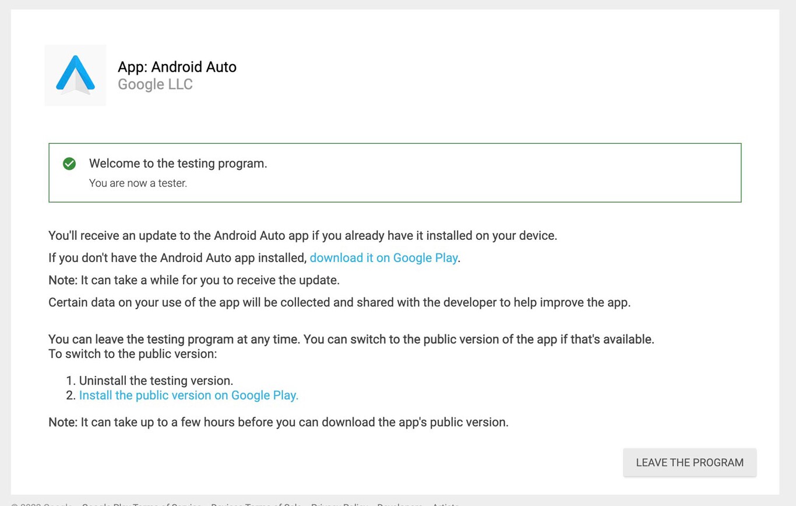Click the LEAVE THE PROGRAM button

[x=689, y=462]
